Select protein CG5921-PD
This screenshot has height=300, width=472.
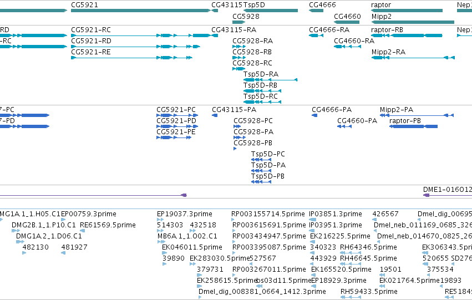(177, 126)
